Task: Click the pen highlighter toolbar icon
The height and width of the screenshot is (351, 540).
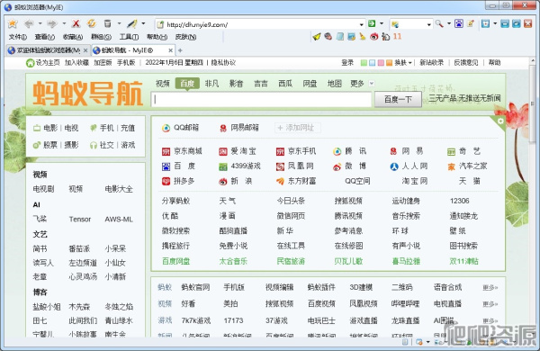Action: 132,23
